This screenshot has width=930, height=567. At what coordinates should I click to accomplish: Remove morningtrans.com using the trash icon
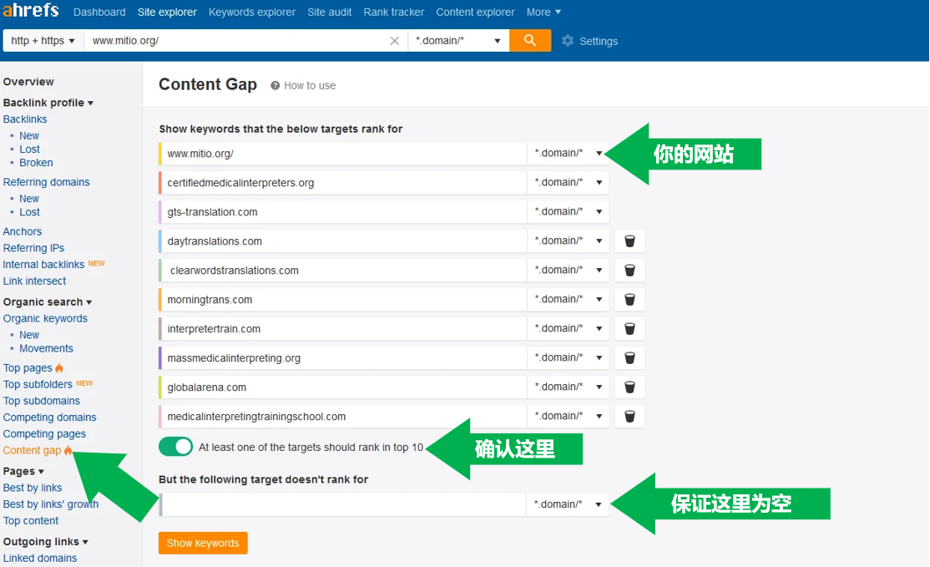pyautogui.click(x=630, y=300)
